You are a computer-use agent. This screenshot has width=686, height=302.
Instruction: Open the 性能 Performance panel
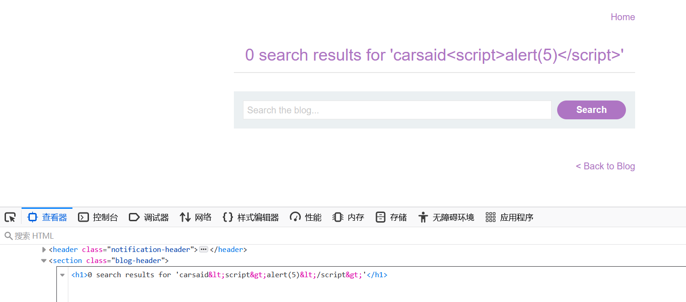click(306, 218)
